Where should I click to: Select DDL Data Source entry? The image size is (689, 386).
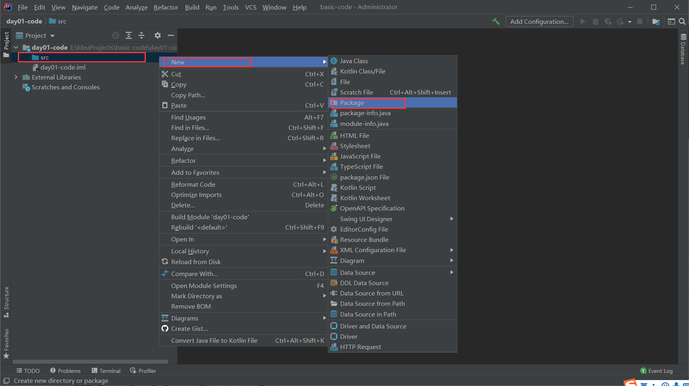coord(393,283)
